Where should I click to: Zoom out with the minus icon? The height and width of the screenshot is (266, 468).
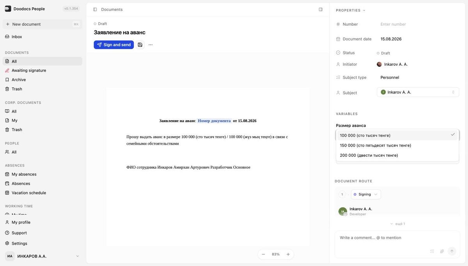coord(263,254)
